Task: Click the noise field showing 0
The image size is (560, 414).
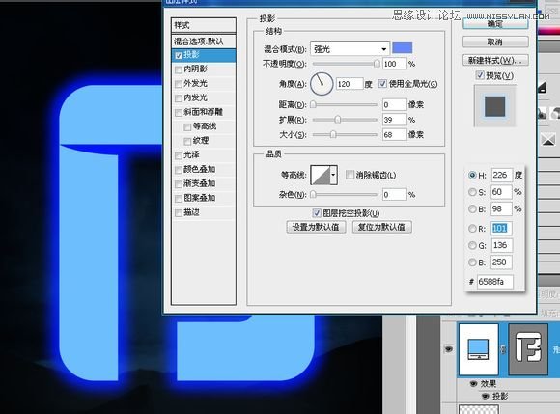Action: [394, 195]
